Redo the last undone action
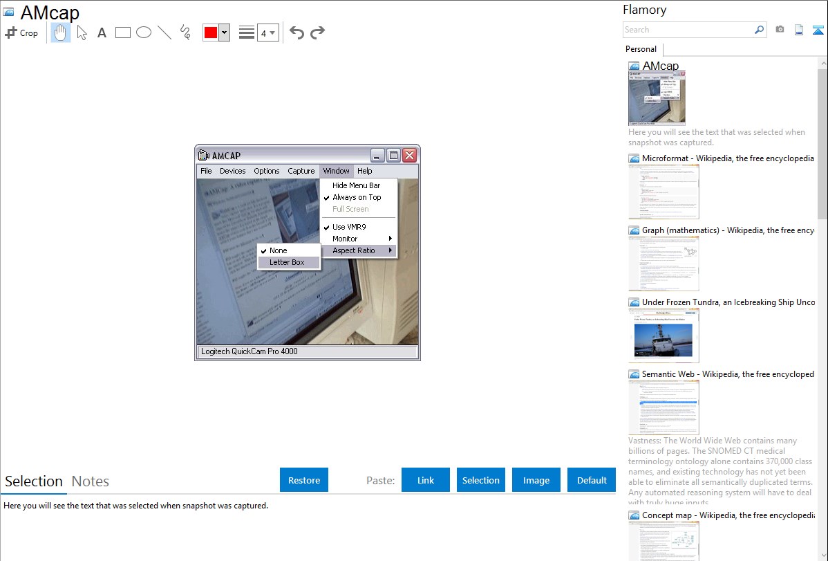This screenshot has height=561, width=828. click(x=317, y=33)
